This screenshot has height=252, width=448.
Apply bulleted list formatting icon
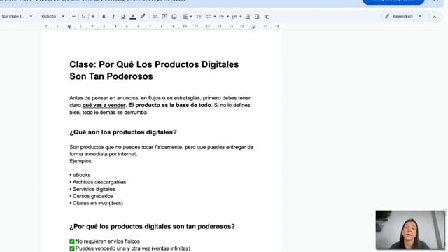click(221, 17)
